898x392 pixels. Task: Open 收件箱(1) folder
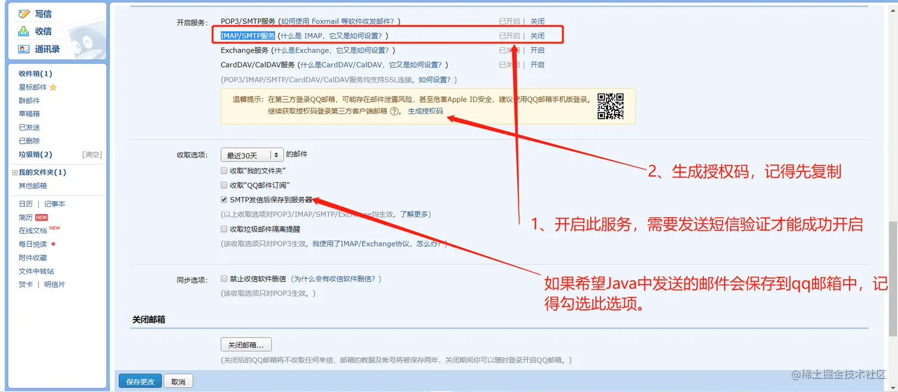tap(36, 74)
